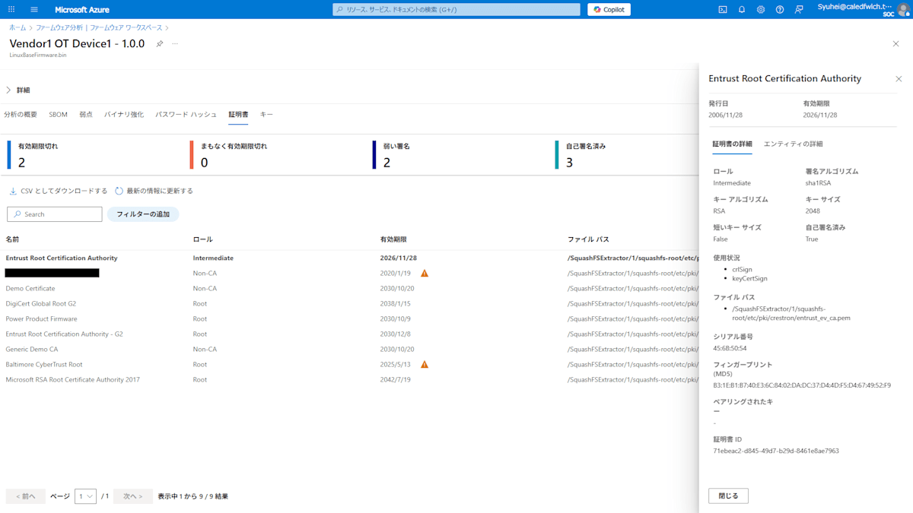This screenshot has width=913, height=513.
Task: Click the 前へ pagination button
Action: click(26, 496)
